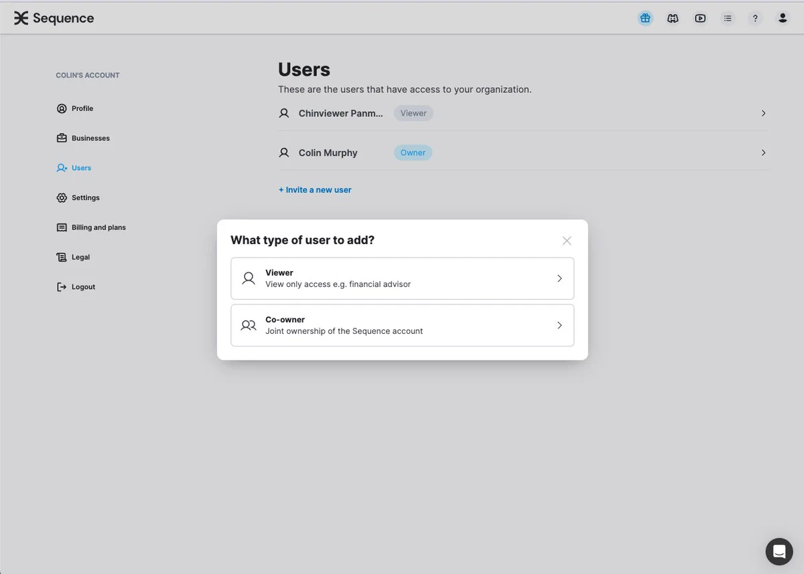The width and height of the screenshot is (804, 574).
Task: Click the COLIN'S ACCOUNT heading
Action: point(88,76)
